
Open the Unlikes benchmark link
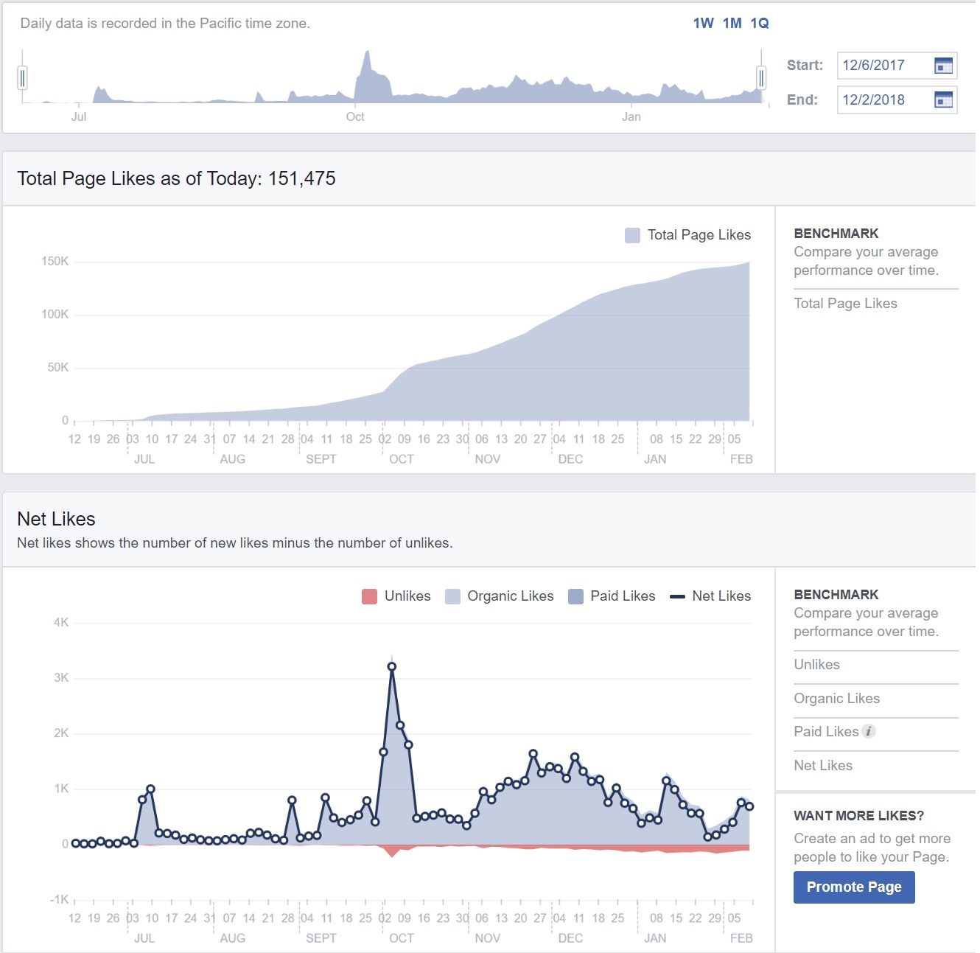816,665
